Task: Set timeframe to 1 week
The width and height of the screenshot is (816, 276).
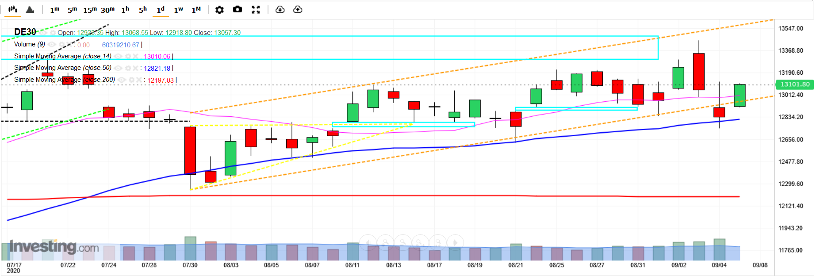Action: tap(178, 10)
